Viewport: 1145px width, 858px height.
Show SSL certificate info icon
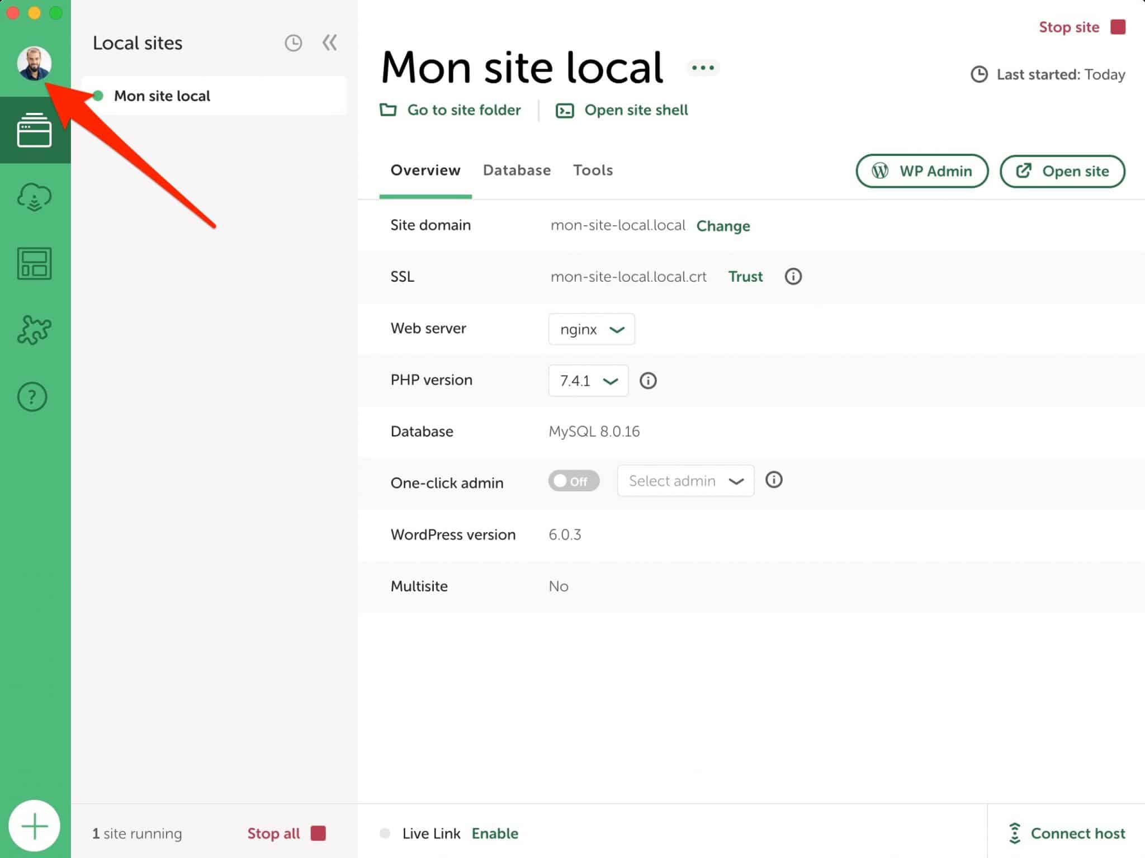793,276
